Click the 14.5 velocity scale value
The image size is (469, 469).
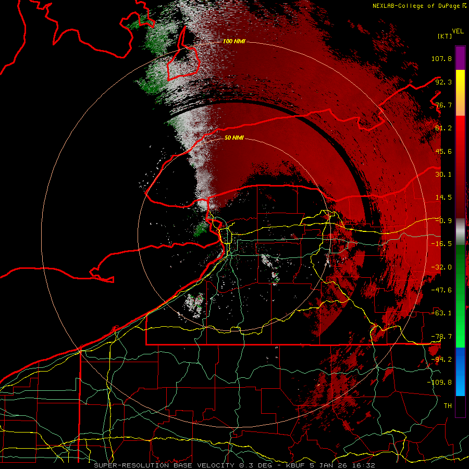pos(443,198)
